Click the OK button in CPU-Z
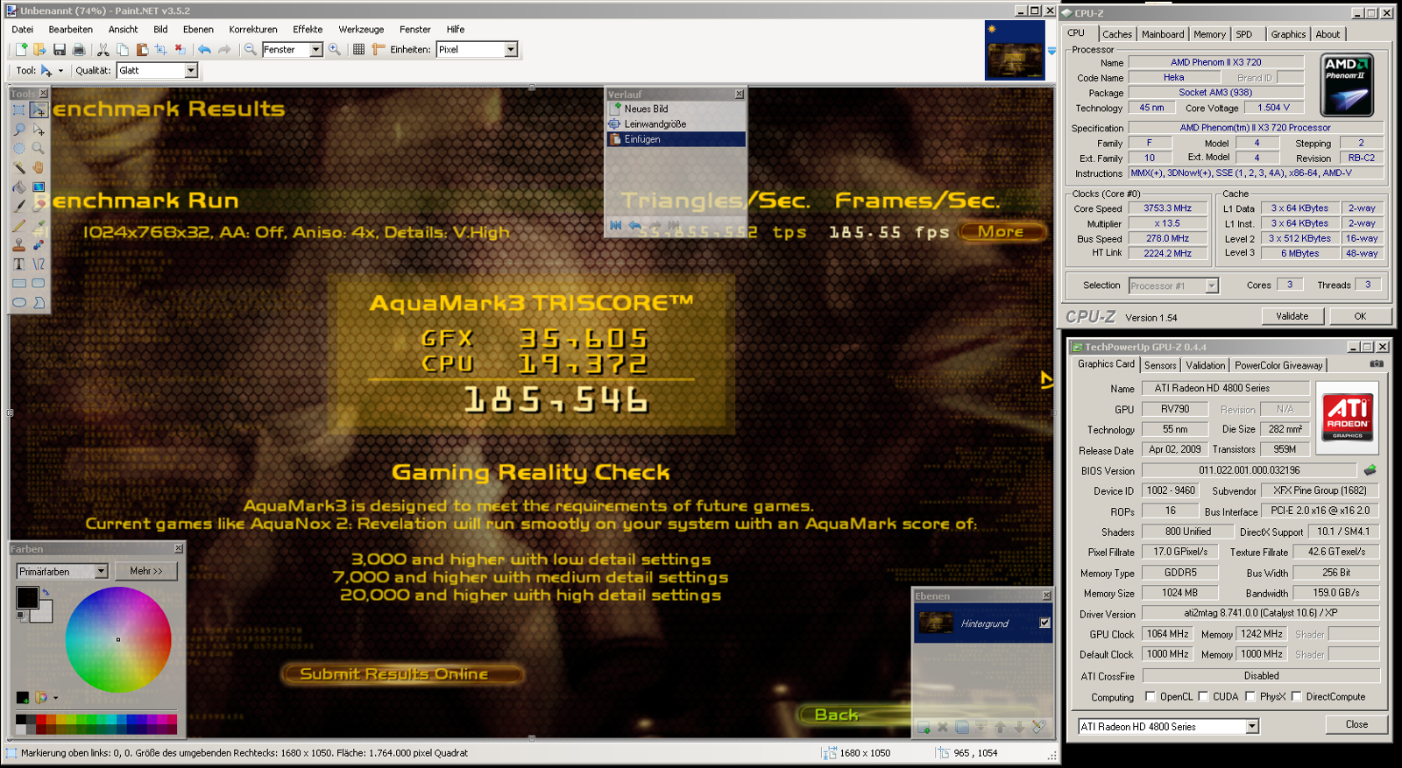Screen dimensions: 1402x768 coord(1360,316)
